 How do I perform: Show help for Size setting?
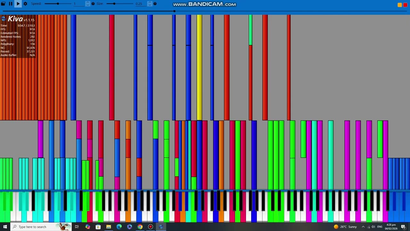(x=155, y=4)
